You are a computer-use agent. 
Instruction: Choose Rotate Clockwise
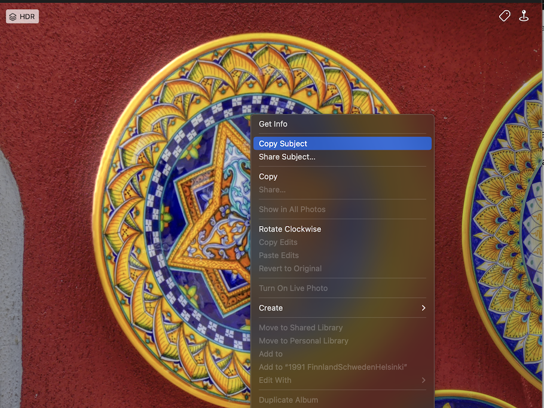point(342,229)
